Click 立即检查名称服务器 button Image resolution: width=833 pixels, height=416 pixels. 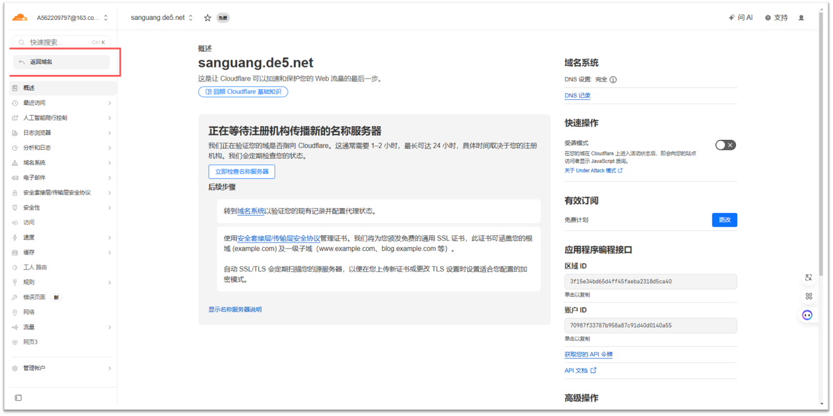(241, 172)
